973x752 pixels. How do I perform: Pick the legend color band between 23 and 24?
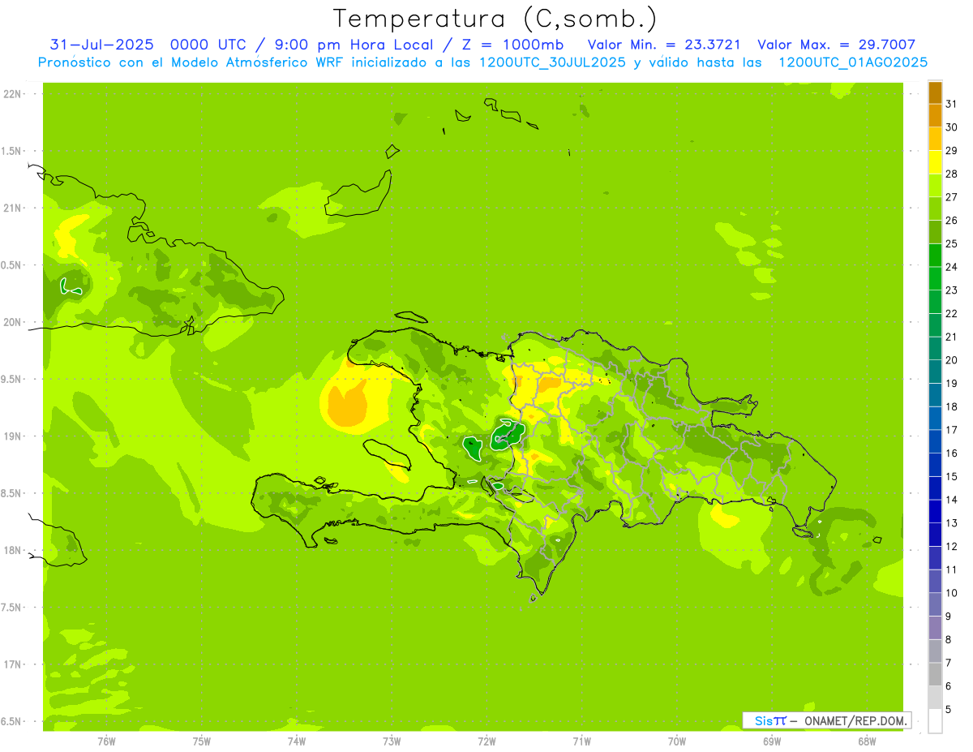(935, 279)
